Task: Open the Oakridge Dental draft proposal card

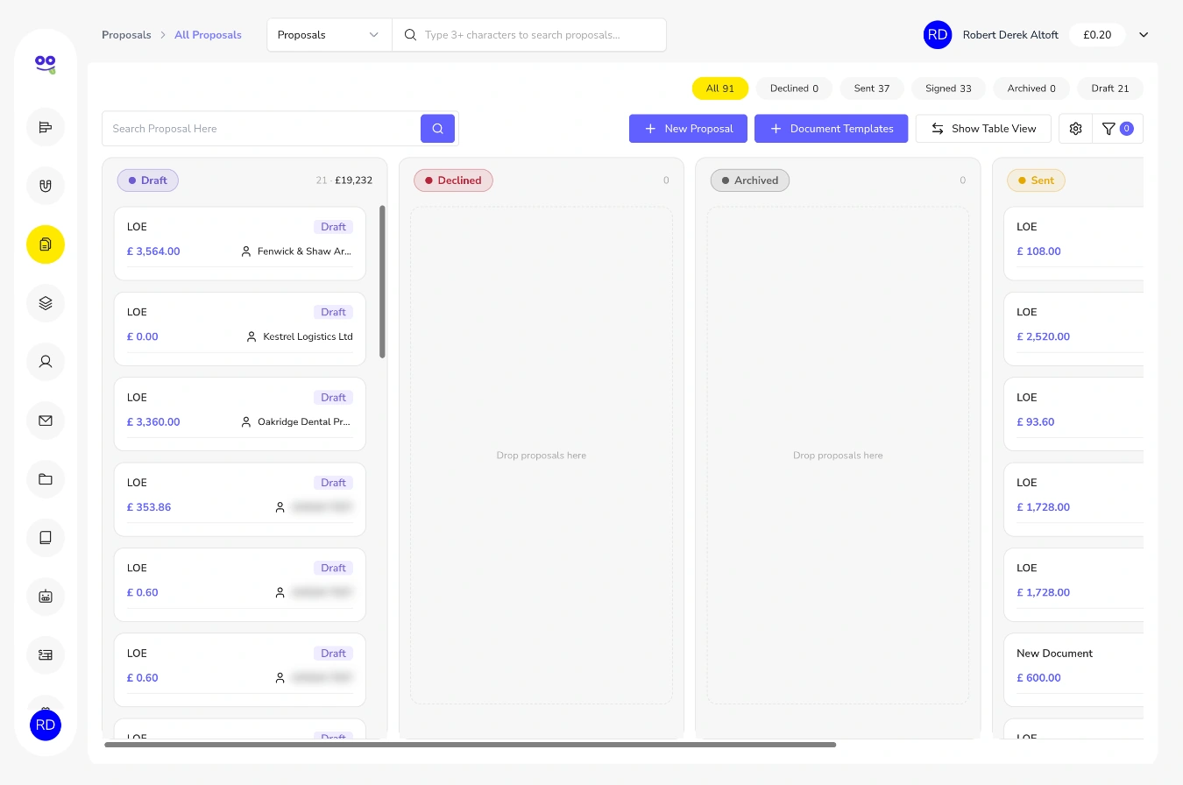Action: [240, 414]
